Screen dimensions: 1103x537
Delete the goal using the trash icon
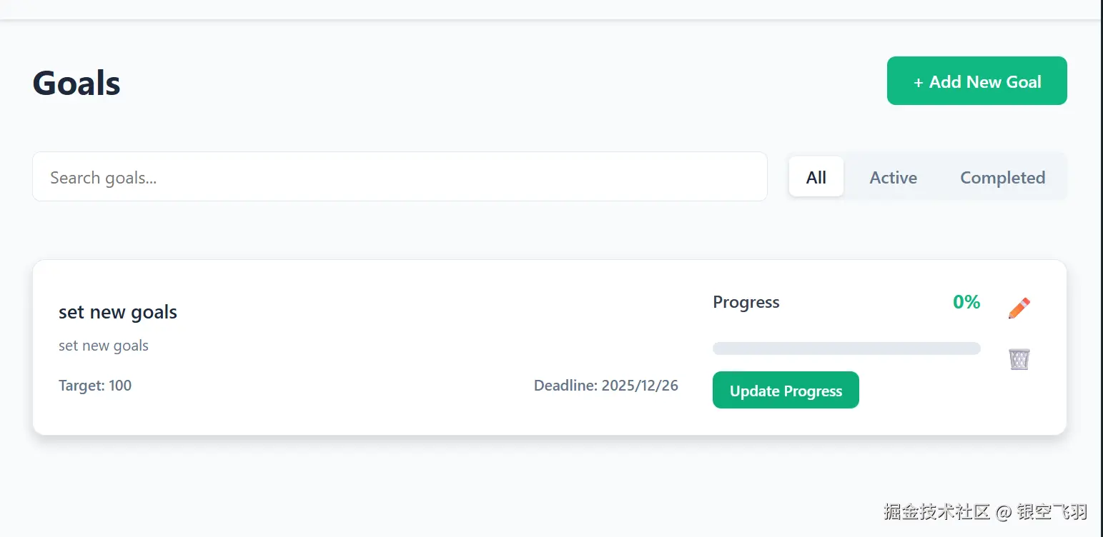tap(1019, 358)
